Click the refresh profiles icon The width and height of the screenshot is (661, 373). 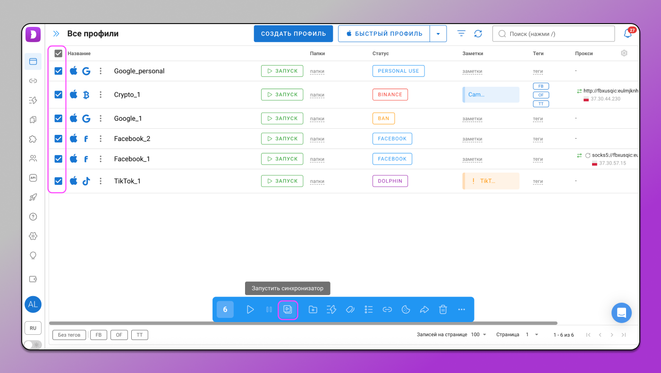click(x=478, y=34)
